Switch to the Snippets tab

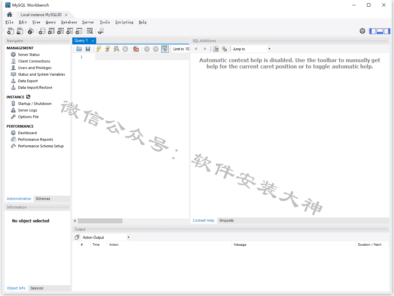pyautogui.click(x=227, y=220)
